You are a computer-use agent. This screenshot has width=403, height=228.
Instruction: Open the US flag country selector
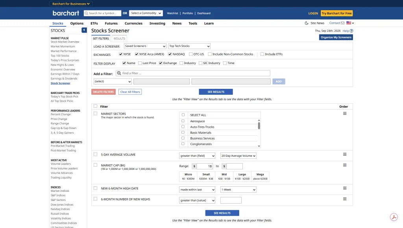click(x=350, y=23)
